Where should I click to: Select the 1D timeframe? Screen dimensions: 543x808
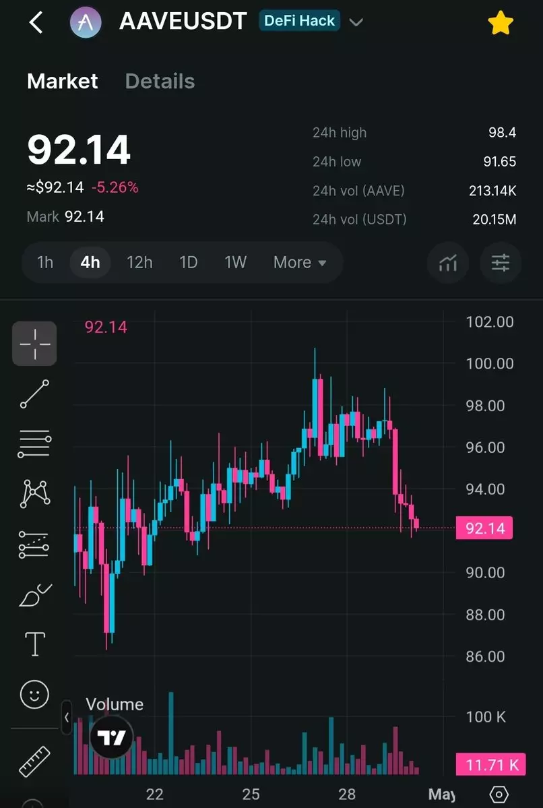coord(189,262)
